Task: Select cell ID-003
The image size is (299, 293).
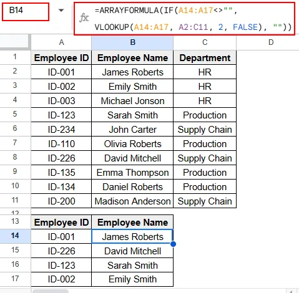Action: (x=61, y=100)
